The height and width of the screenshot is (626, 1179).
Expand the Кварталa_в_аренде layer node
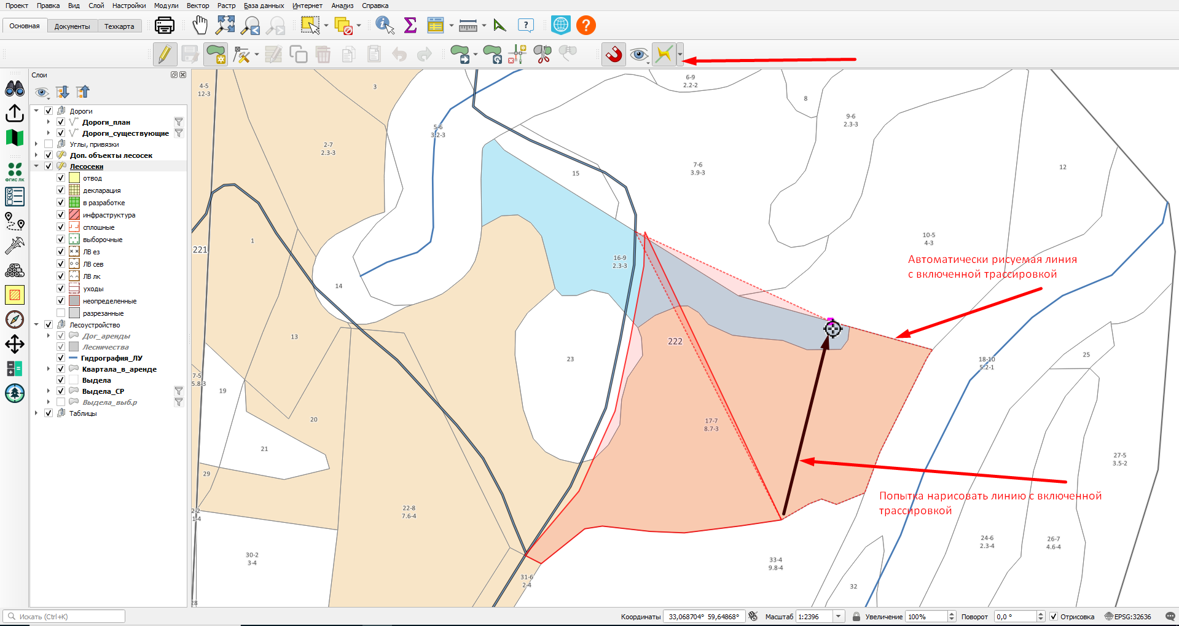tap(49, 369)
